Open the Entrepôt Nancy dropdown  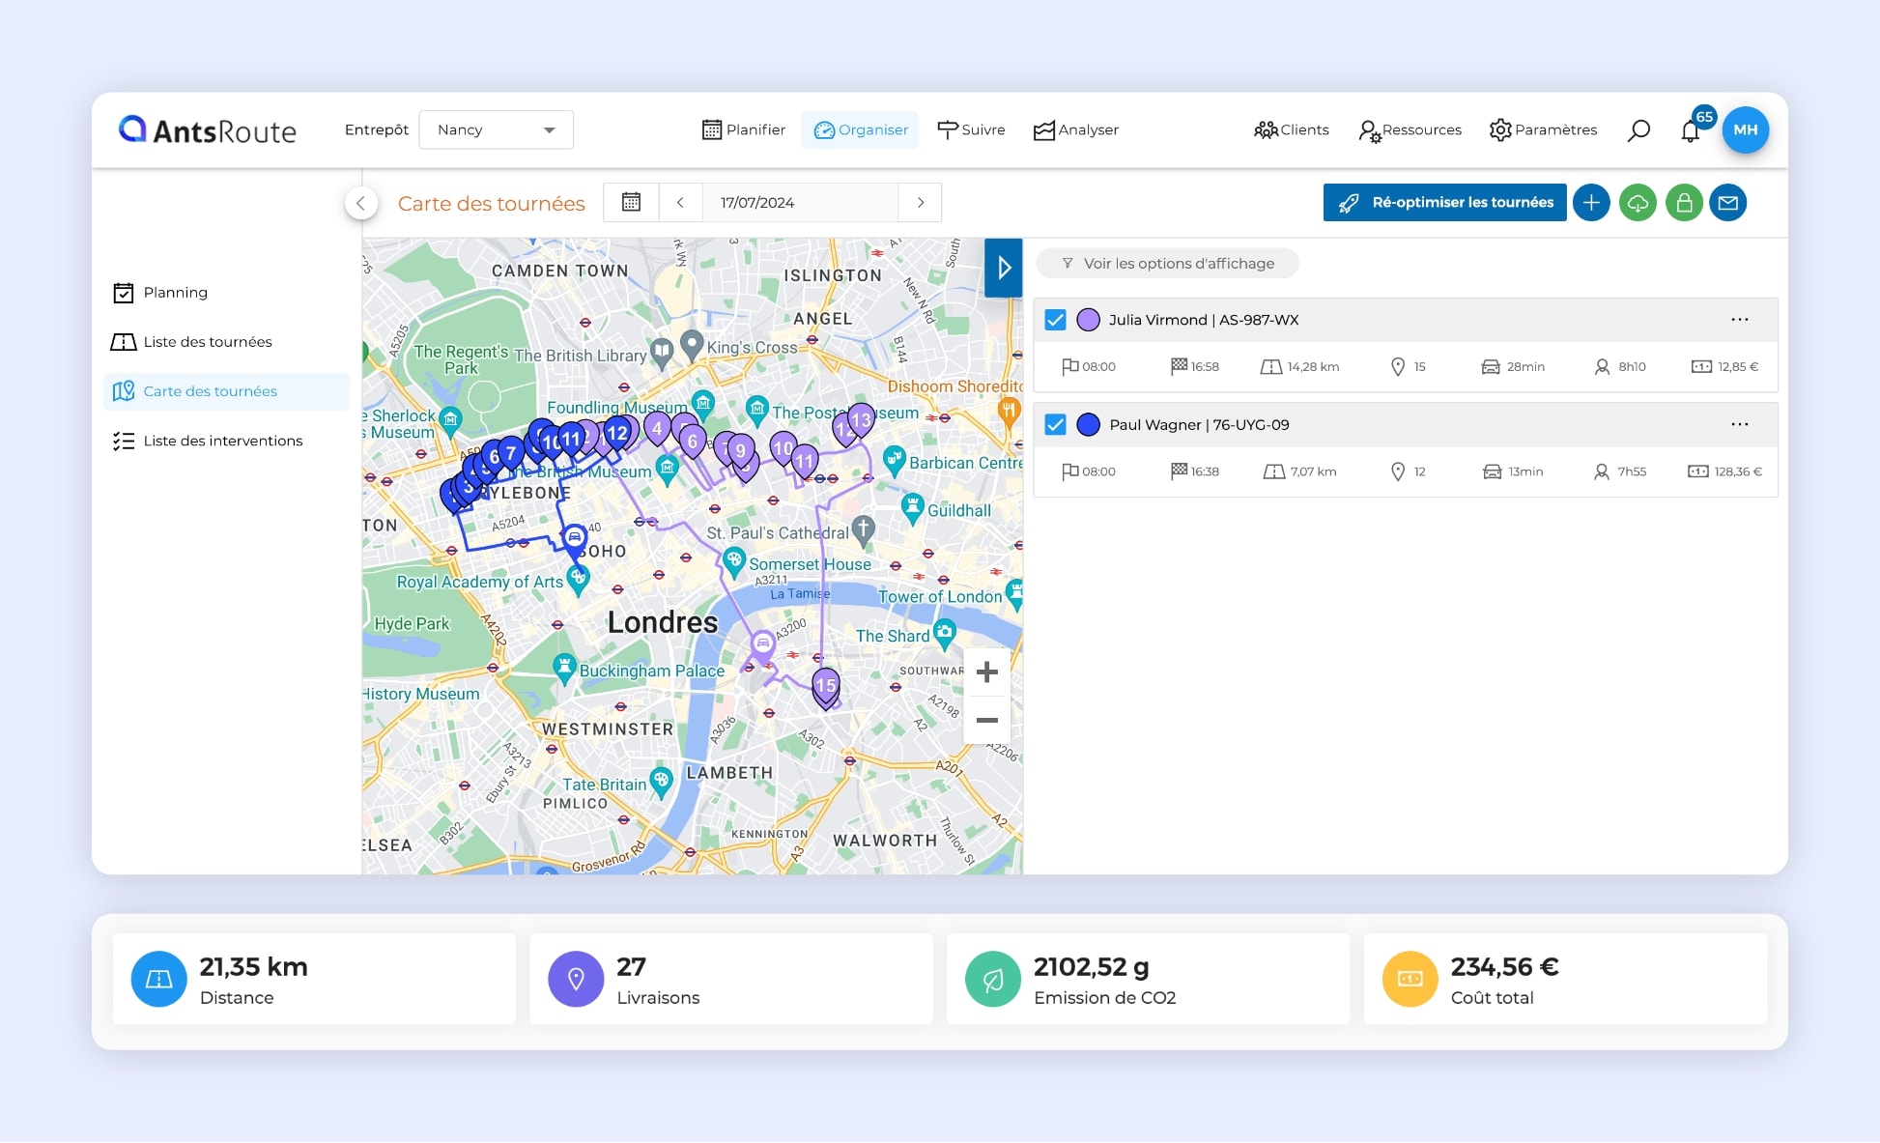point(496,129)
